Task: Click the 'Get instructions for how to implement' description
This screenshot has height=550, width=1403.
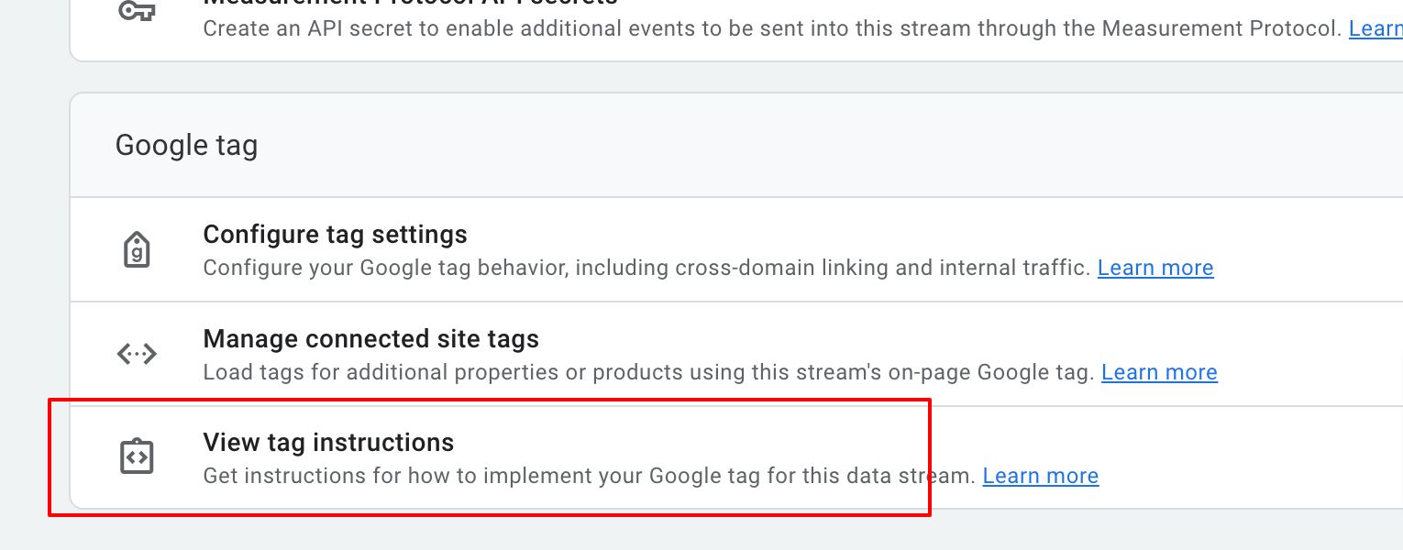Action: 588,476
